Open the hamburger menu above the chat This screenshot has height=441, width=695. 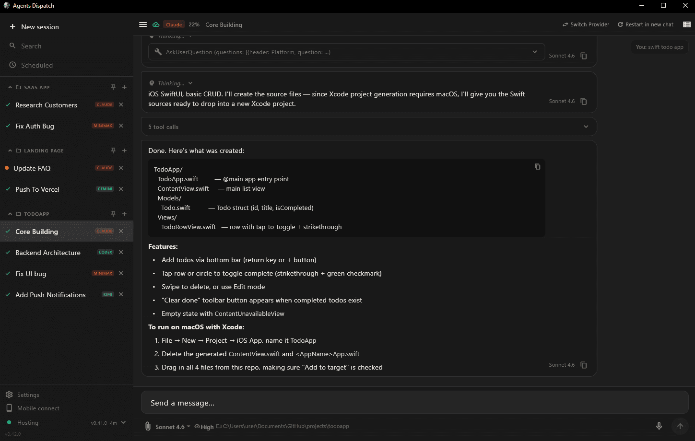tap(143, 24)
